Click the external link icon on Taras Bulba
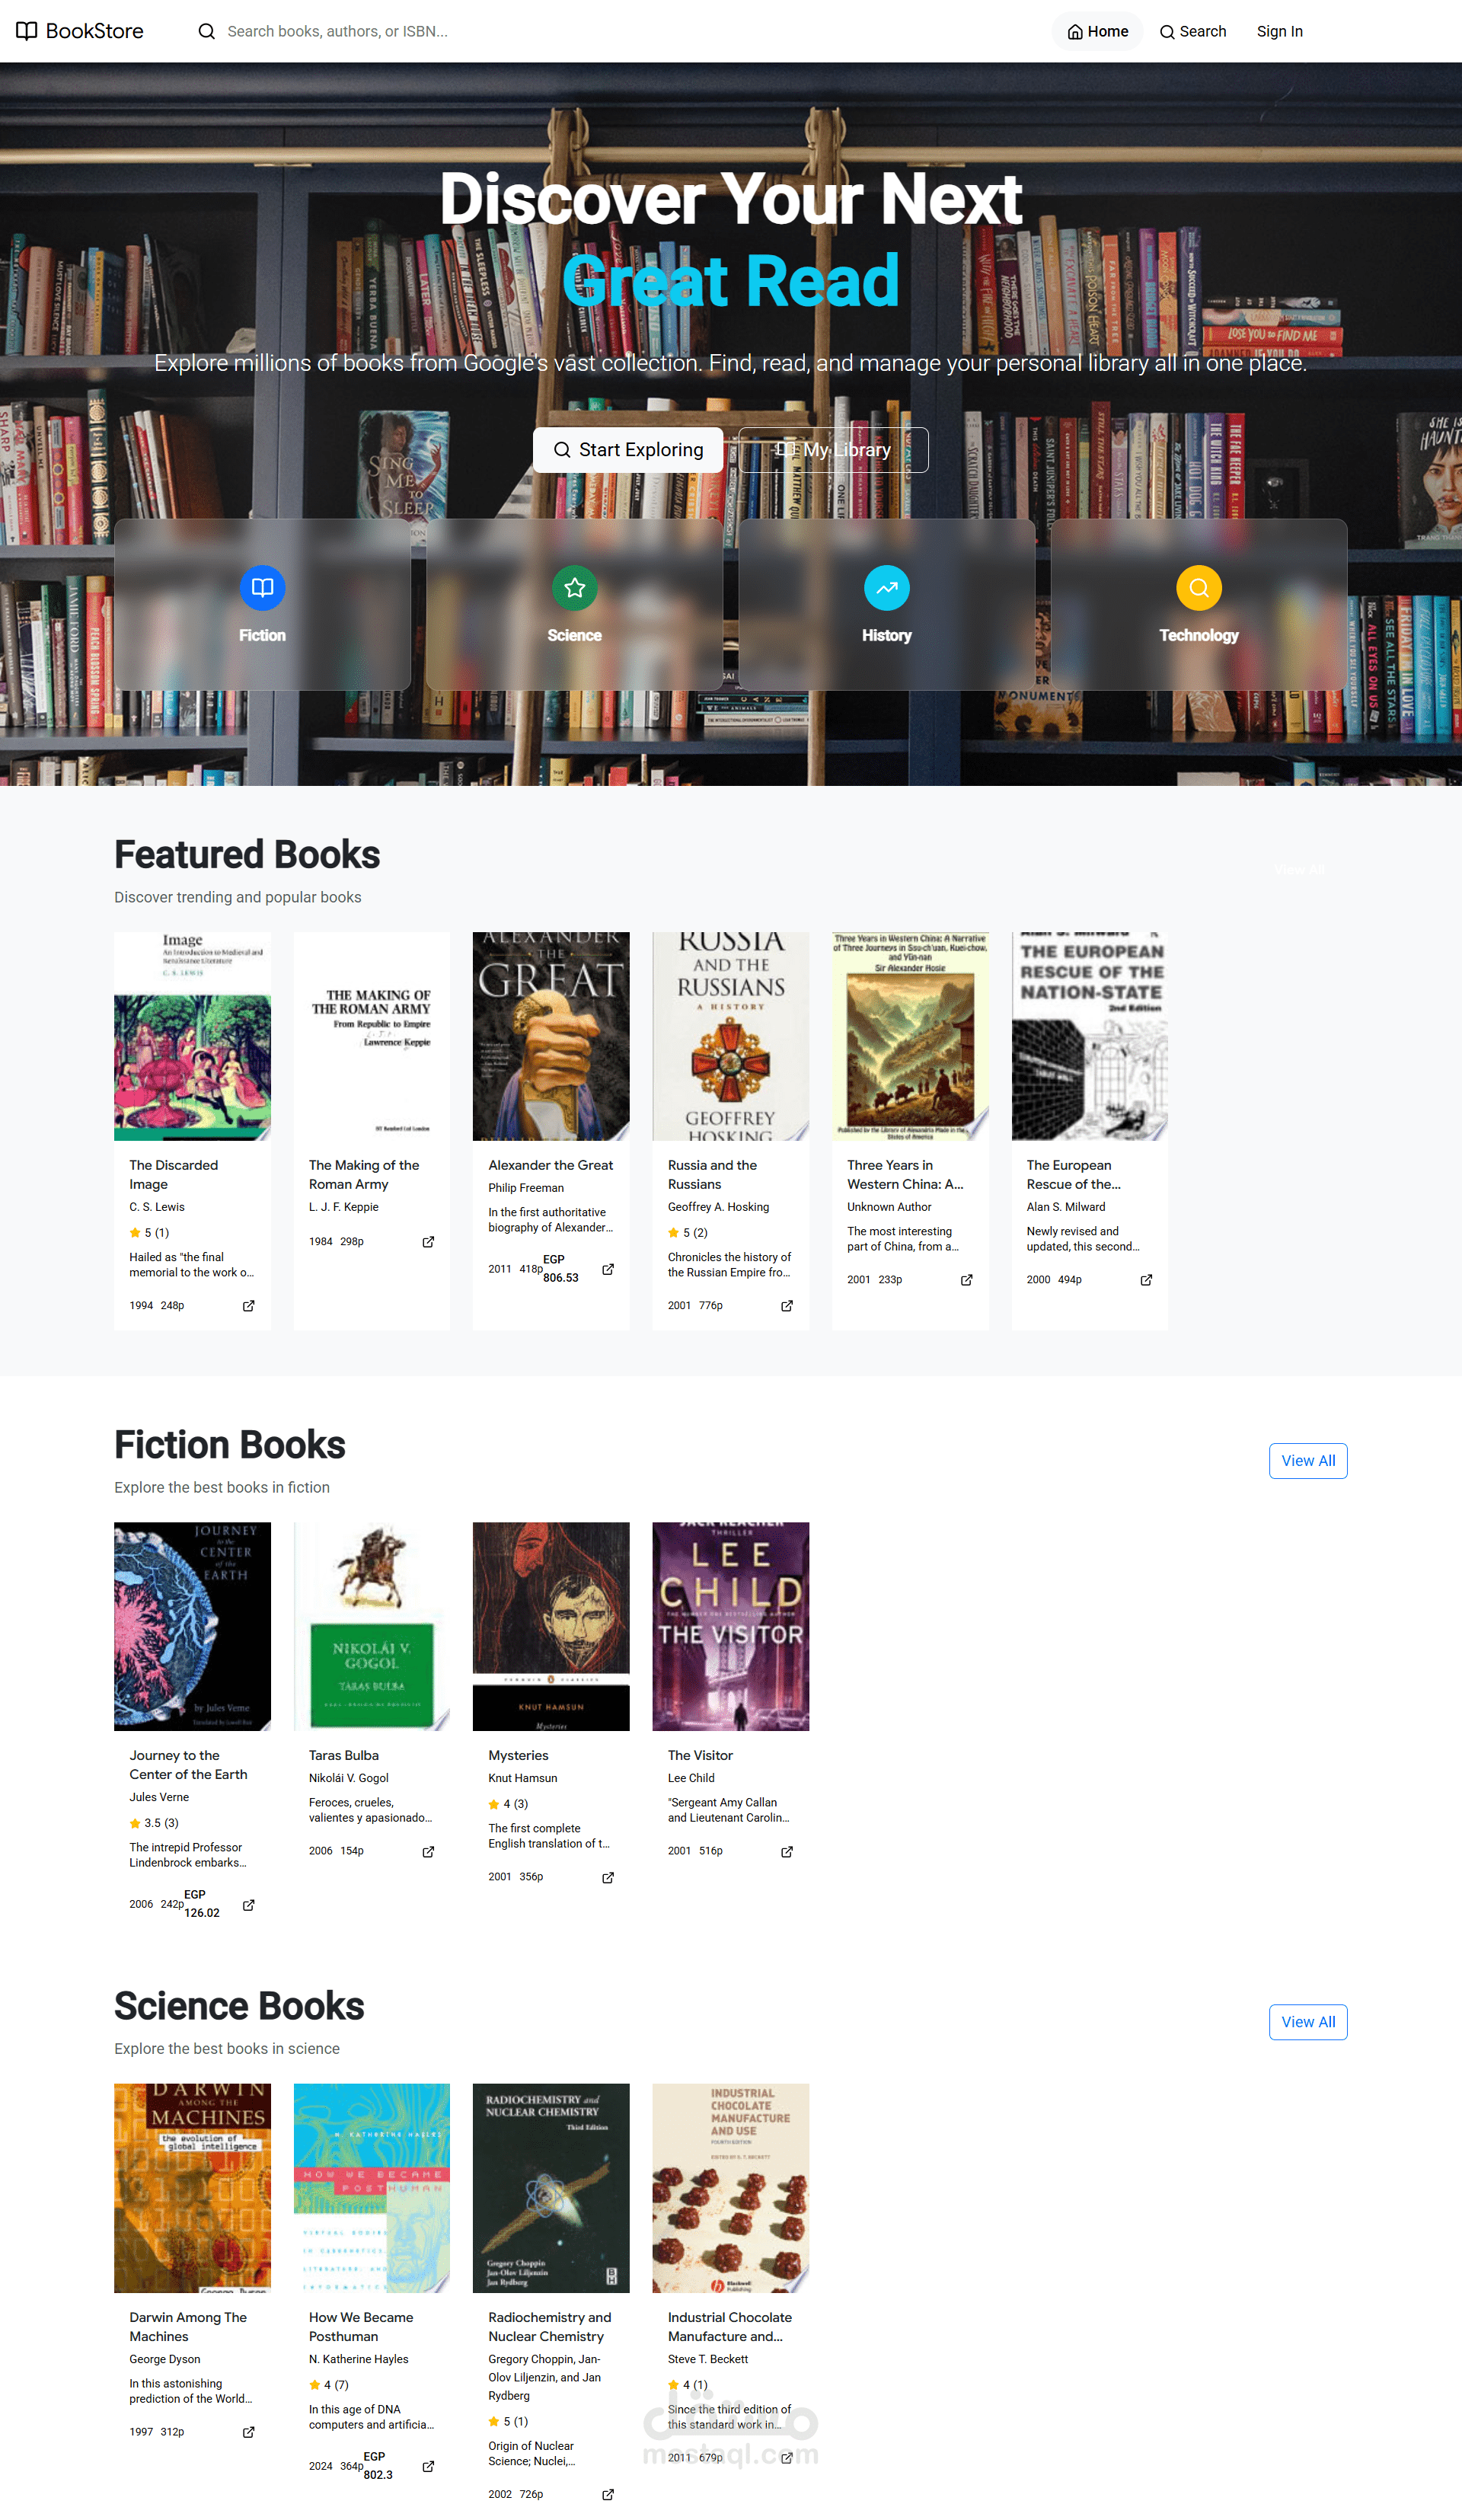 point(428,1851)
